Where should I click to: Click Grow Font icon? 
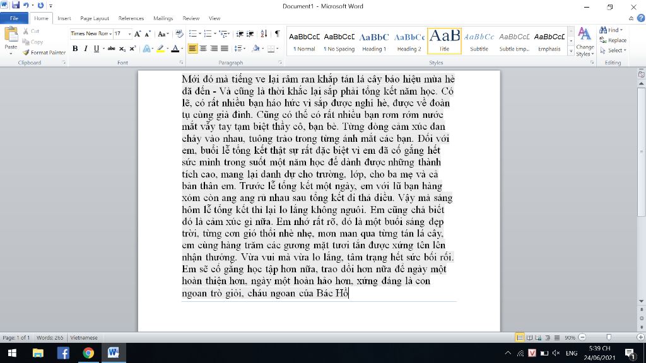(x=138, y=34)
